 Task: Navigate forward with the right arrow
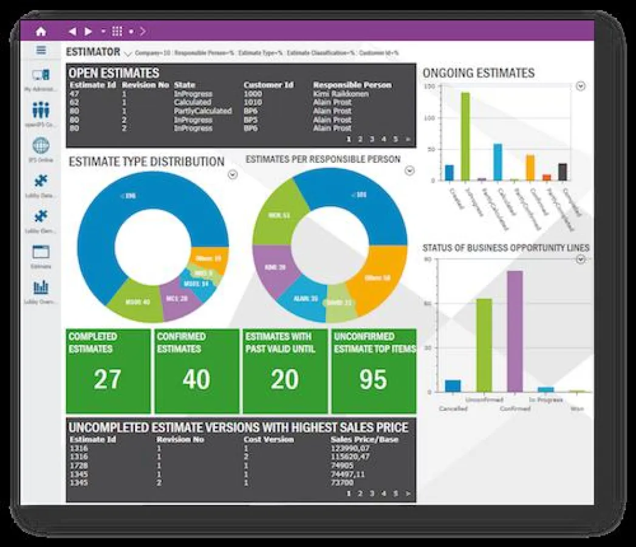tap(89, 32)
